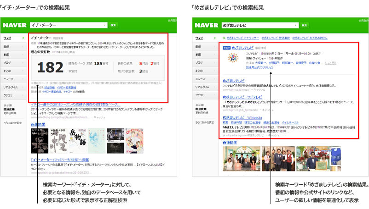The image size is (369, 209).
Task: Open related search めざましテレビ 放送事故
Action: click(x=276, y=38)
